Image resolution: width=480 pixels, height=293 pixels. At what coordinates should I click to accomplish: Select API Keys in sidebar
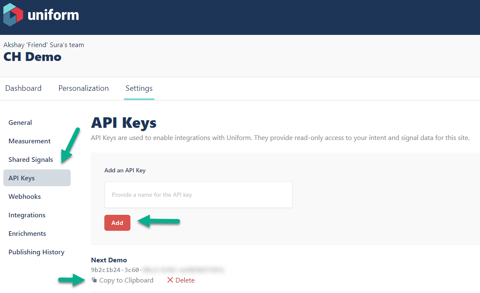37,178
